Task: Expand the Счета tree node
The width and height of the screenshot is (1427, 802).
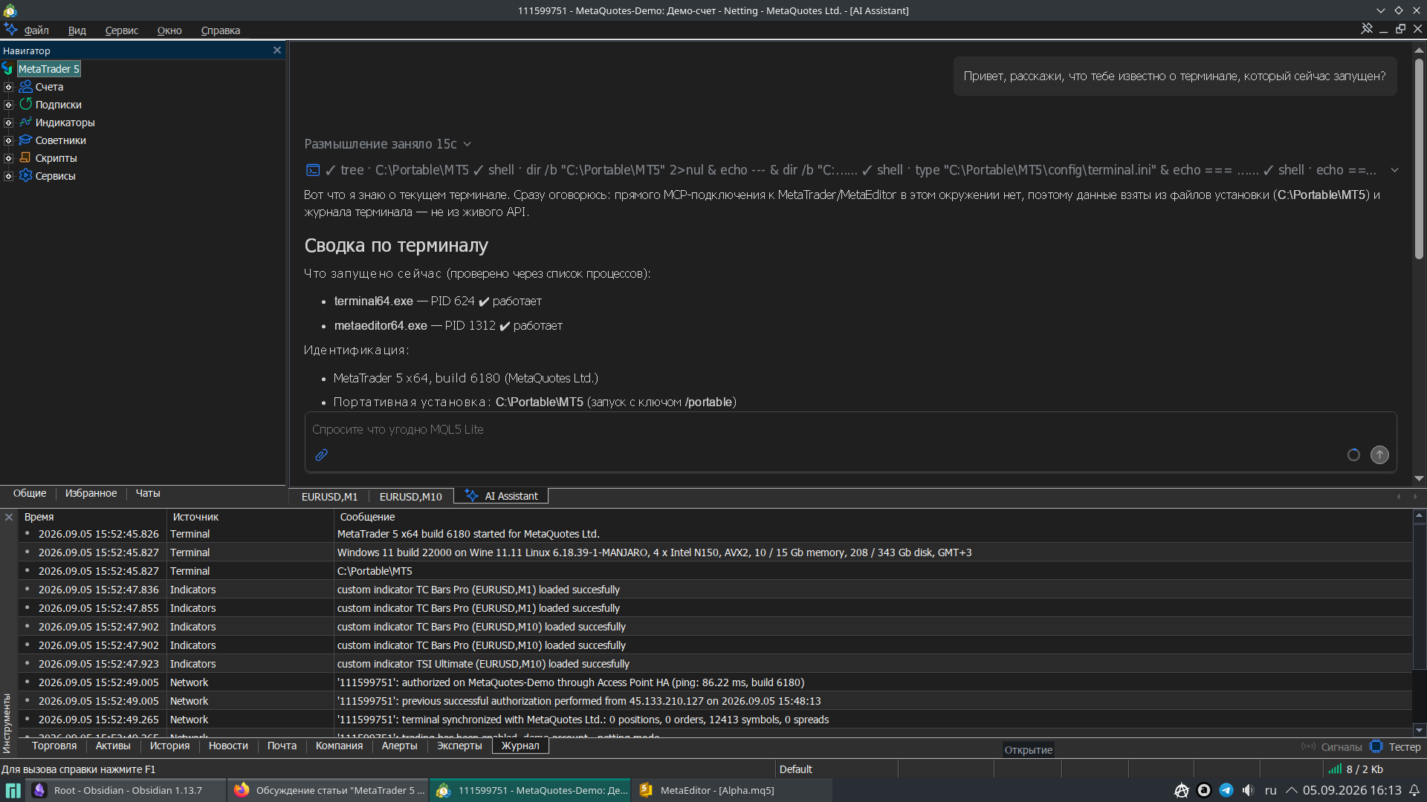Action: click(8, 87)
